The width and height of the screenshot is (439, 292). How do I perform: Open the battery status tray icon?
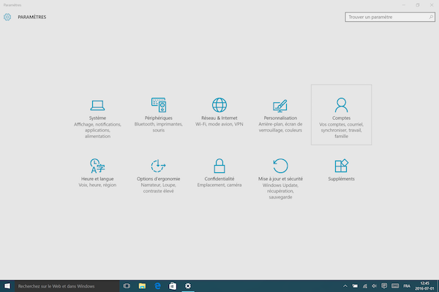point(355,286)
